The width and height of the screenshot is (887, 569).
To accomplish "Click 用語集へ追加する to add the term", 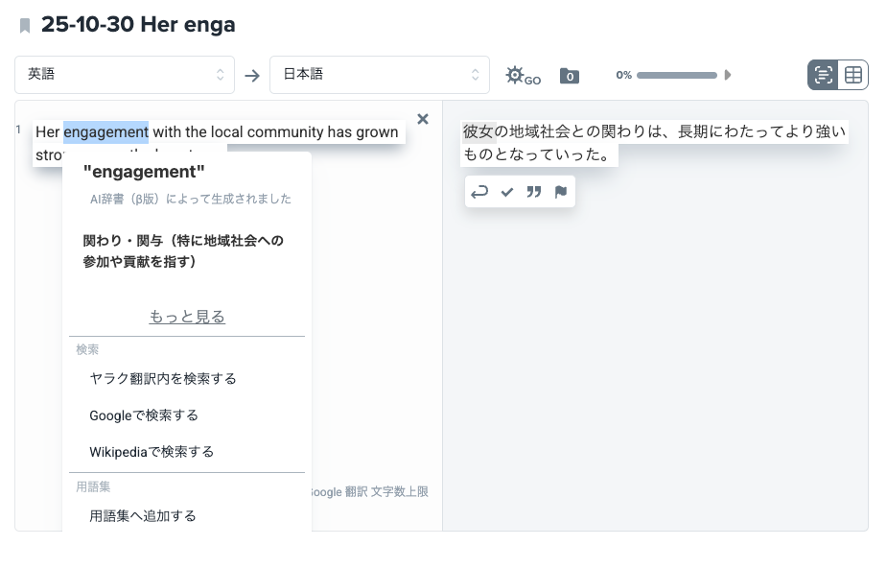I will click(143, 516).
